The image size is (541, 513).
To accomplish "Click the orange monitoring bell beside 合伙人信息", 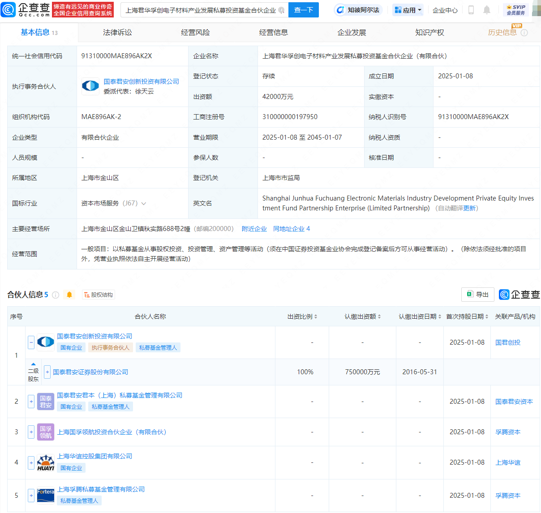I will (x=69, y=295).
